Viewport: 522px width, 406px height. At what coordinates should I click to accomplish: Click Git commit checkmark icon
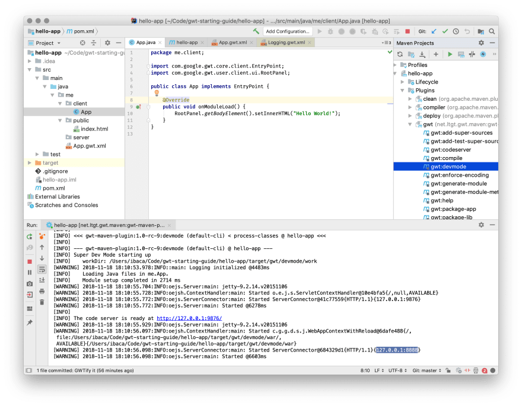(445, 31)
